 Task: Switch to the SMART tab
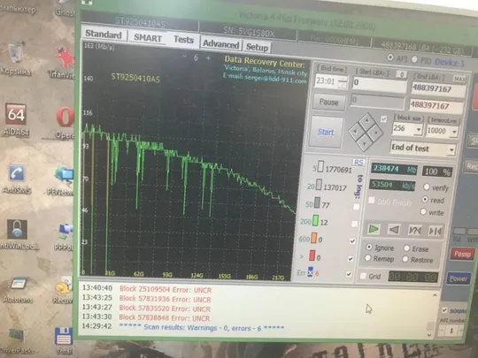pyautogui.click(x=148, y=38)
